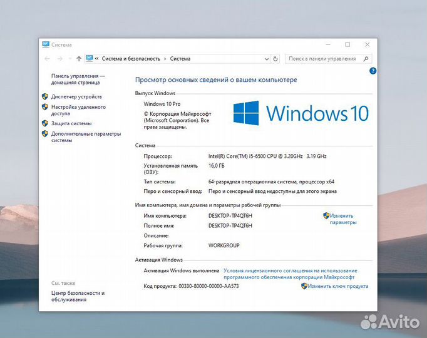This screenshot has width=427, height=338.
Task: Click the 16,0 ГБ memory value
Action: tap(217, 166)
